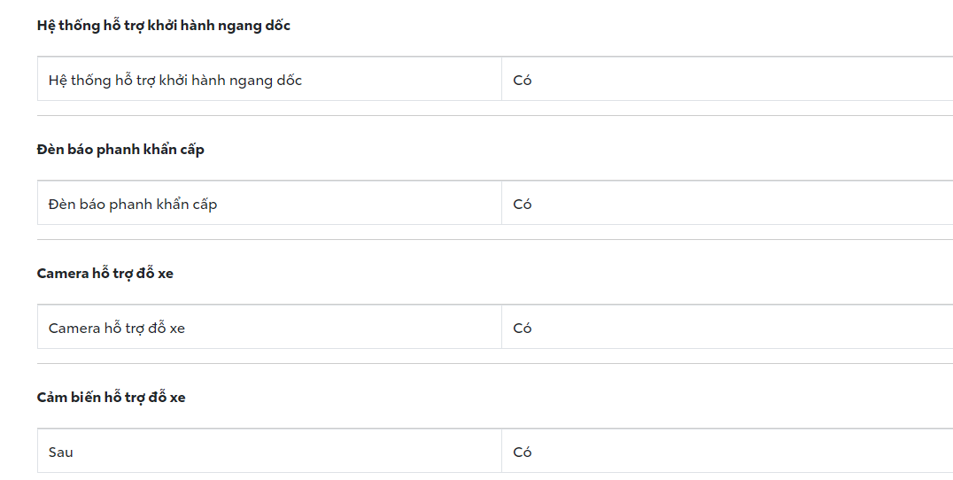
Task: Click the bold 'Cảm biến hỗ trợ đỗ xe' heading
Action: (112, 398)
